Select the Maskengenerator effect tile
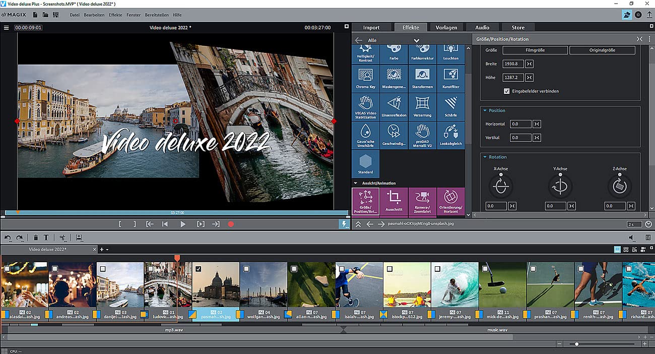 pos(394,78)
